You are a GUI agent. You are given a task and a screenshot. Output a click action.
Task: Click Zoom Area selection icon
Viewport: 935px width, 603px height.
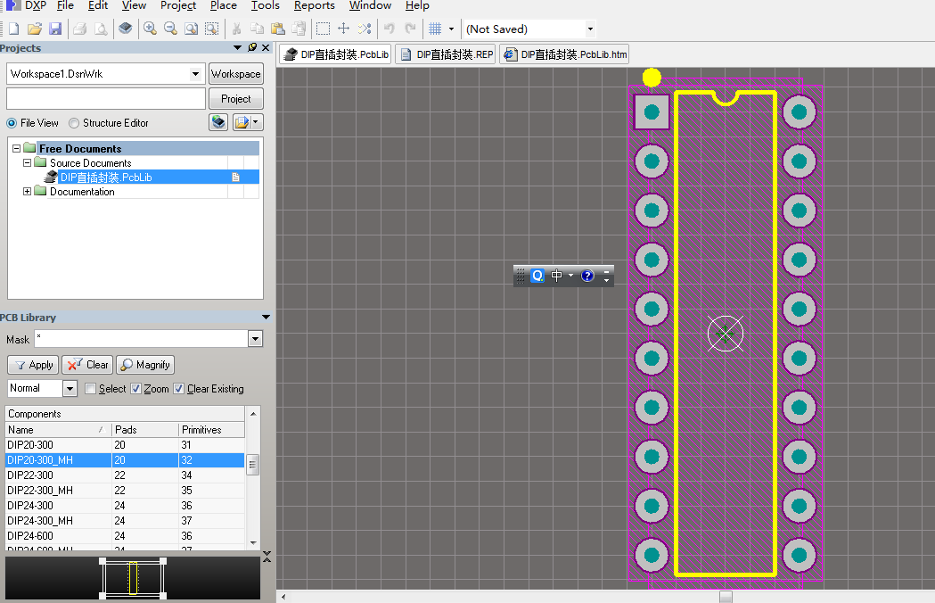(211, 29)
